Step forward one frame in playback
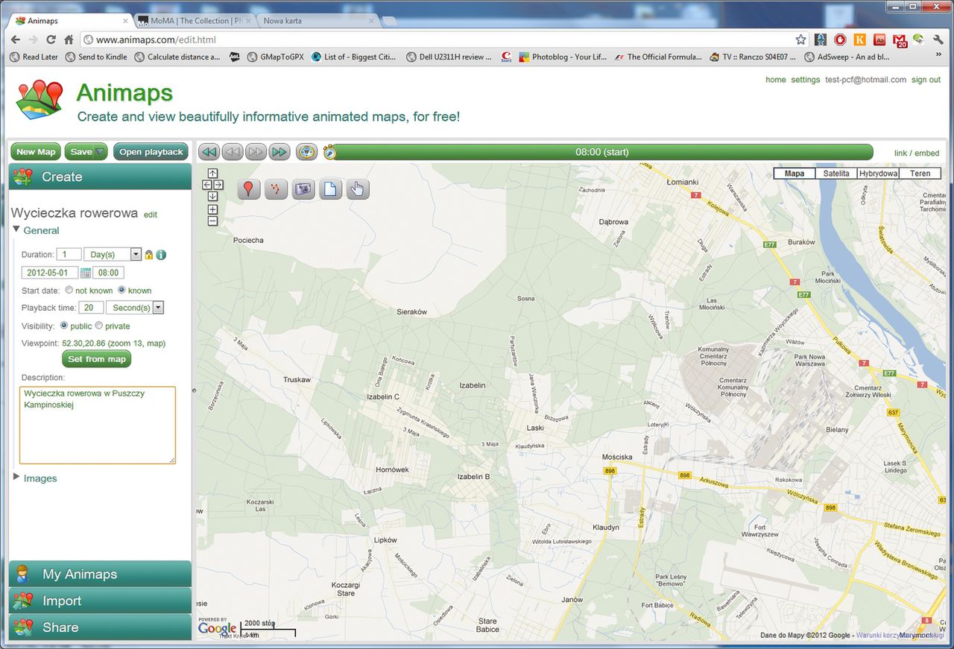This screenshot has height=649, width=954. point(256,152)
